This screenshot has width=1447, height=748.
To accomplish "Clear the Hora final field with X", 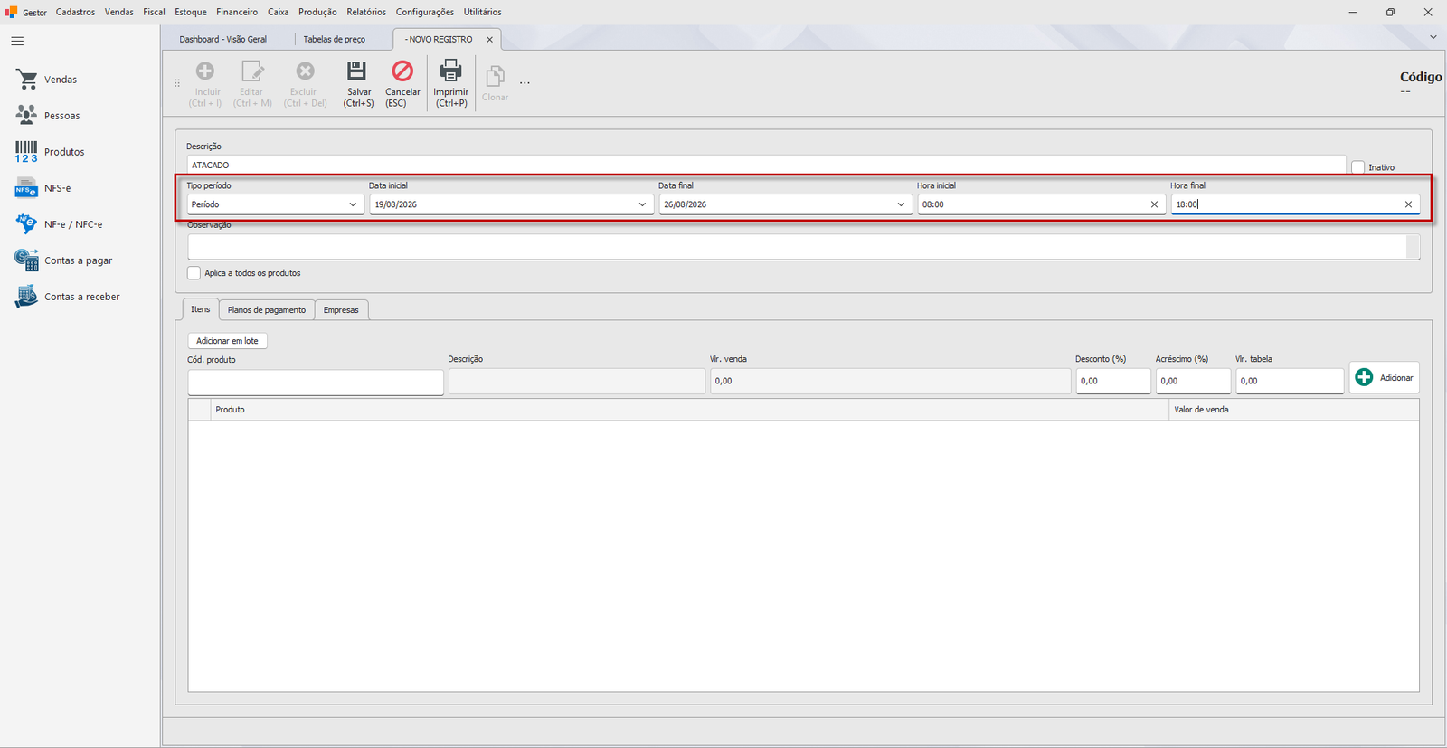I will [x=1408, y=204].
